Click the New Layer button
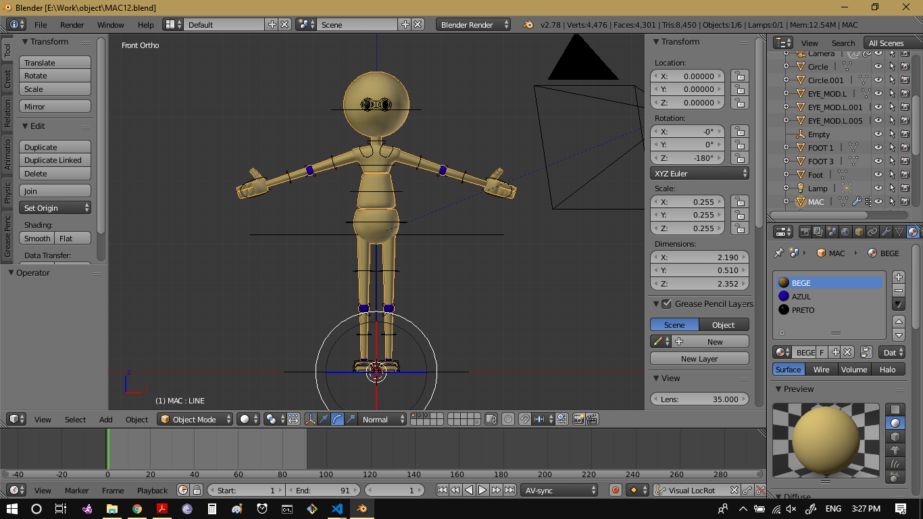The height and width of the screenshot is (519, 923). 699,359
